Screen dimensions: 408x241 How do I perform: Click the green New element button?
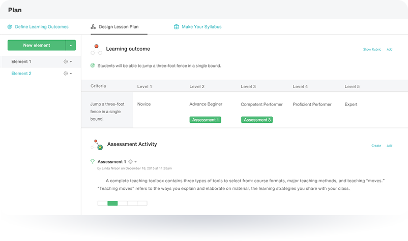pyautogui.click(x=37, y=45)
